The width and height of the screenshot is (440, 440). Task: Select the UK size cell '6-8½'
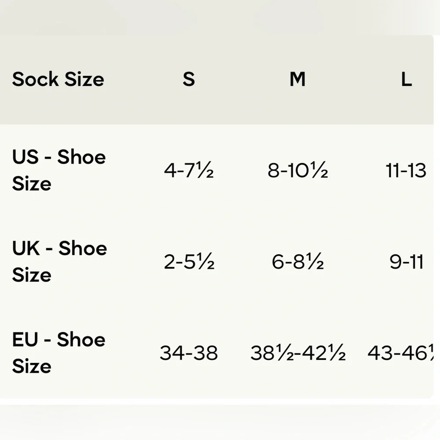click(297, 262)
